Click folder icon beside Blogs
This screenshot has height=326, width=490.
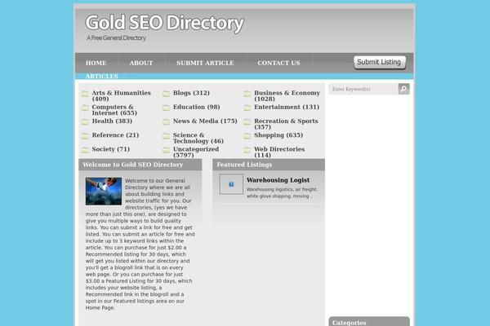pos(167,94)
